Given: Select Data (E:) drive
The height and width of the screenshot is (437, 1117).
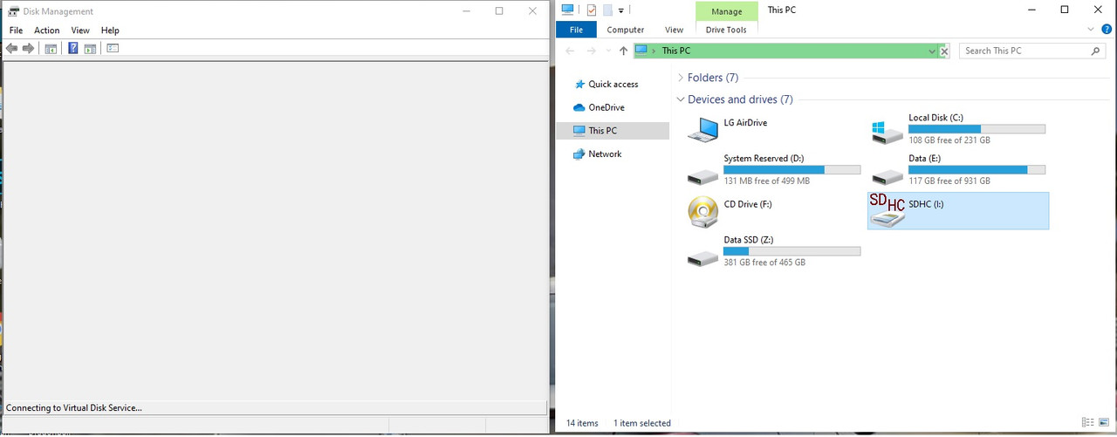Looking at the screenshot, I should tap(958, 169).
